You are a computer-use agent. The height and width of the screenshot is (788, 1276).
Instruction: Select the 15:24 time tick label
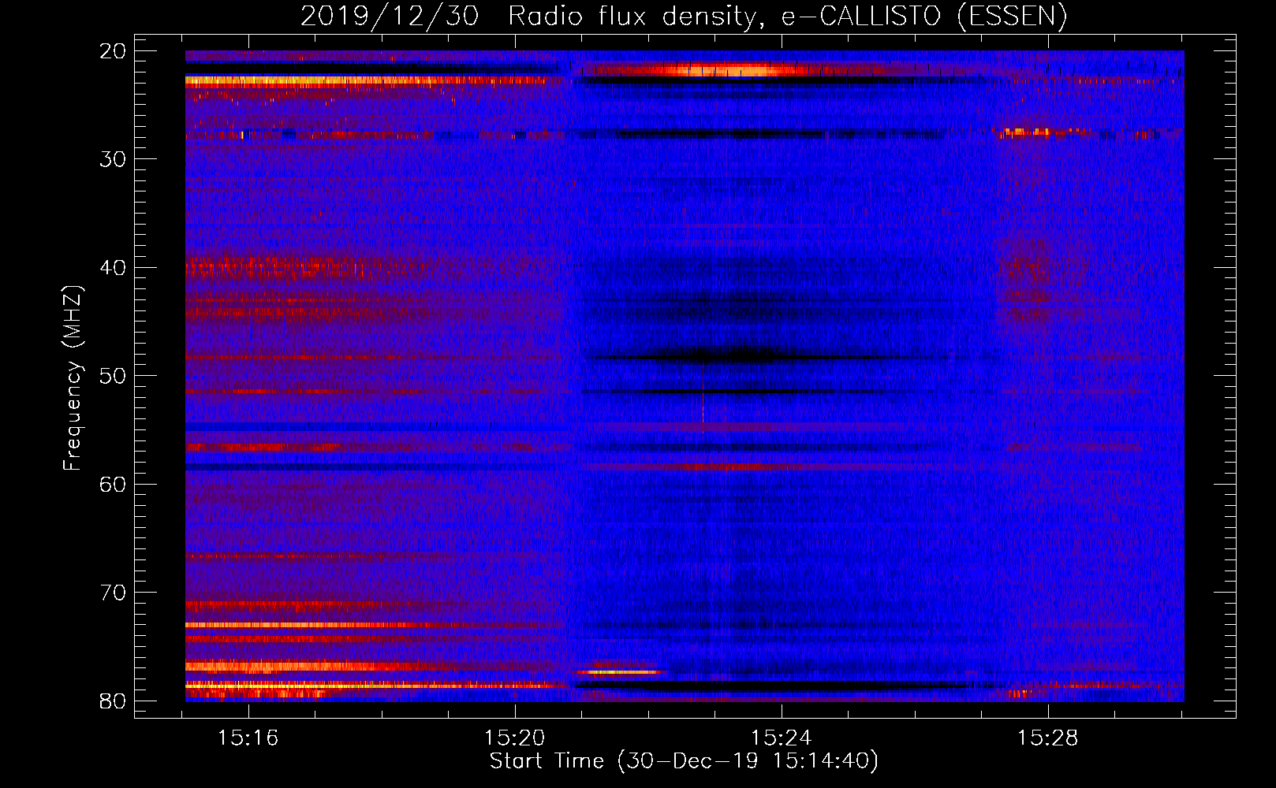pos(782,738)
